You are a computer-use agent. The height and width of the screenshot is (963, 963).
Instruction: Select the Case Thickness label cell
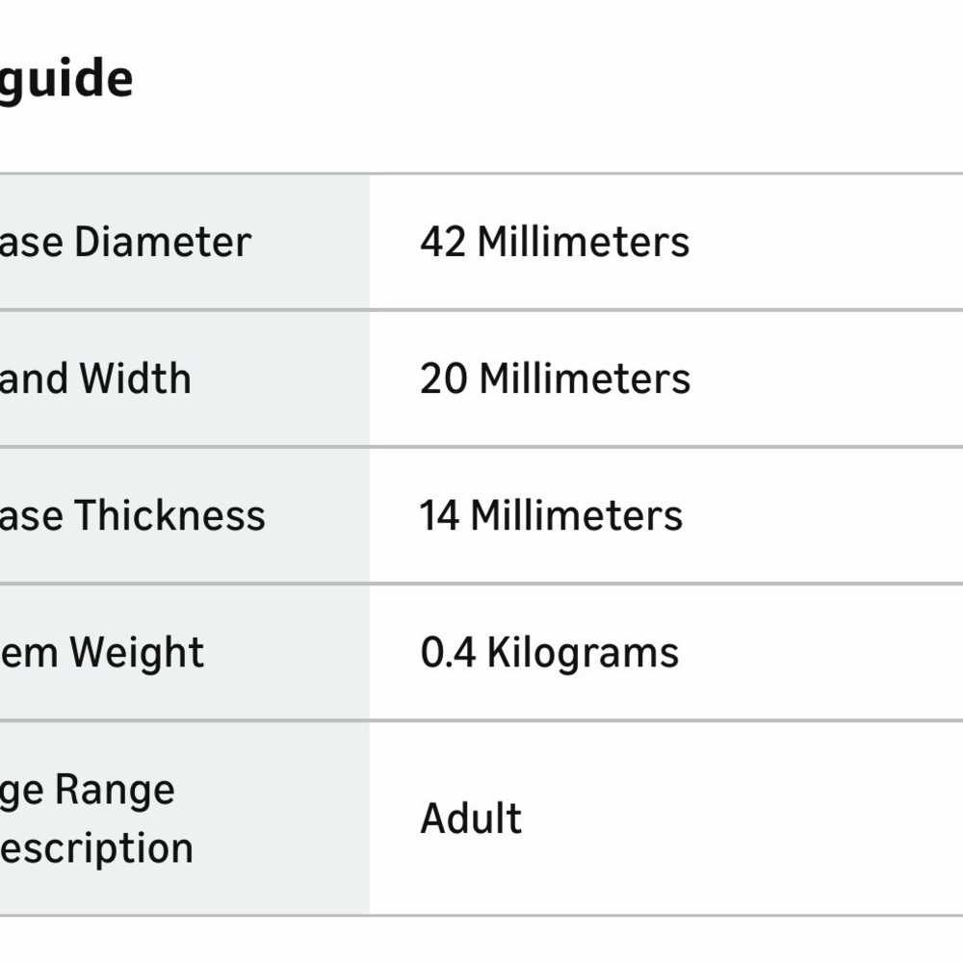coord(184,516)
